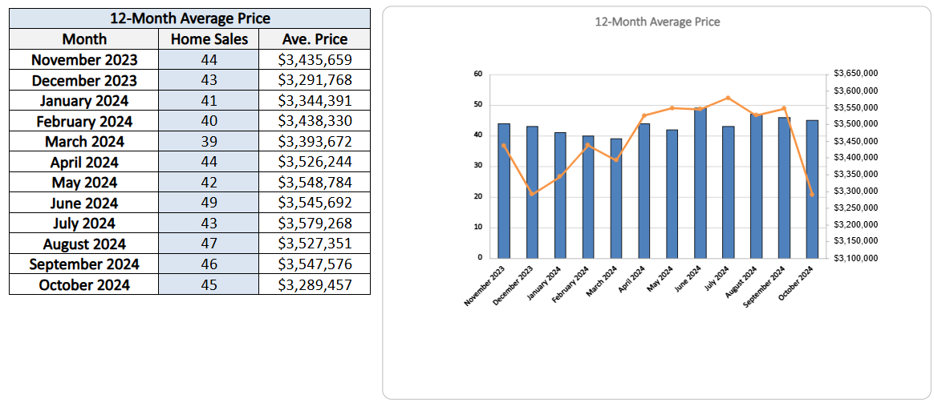This screenshot has width=934, height=407.
Task: Select the 'January 2024' table cell
Action: tap(84, 101)
